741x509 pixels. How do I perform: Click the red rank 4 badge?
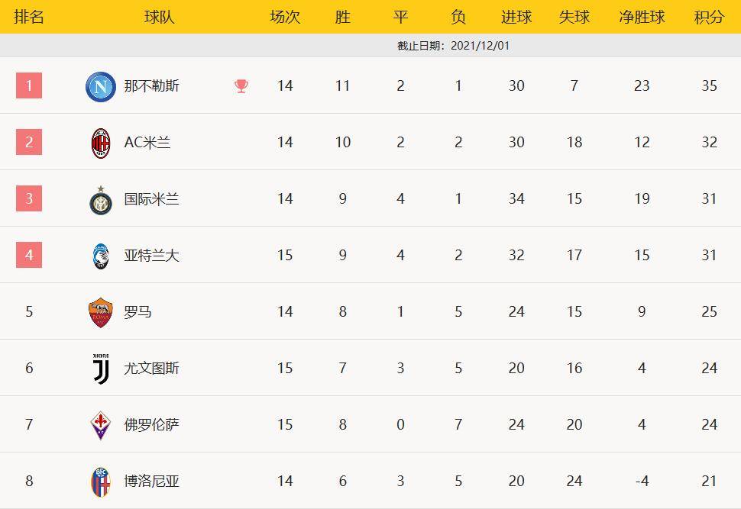(29, 255)
